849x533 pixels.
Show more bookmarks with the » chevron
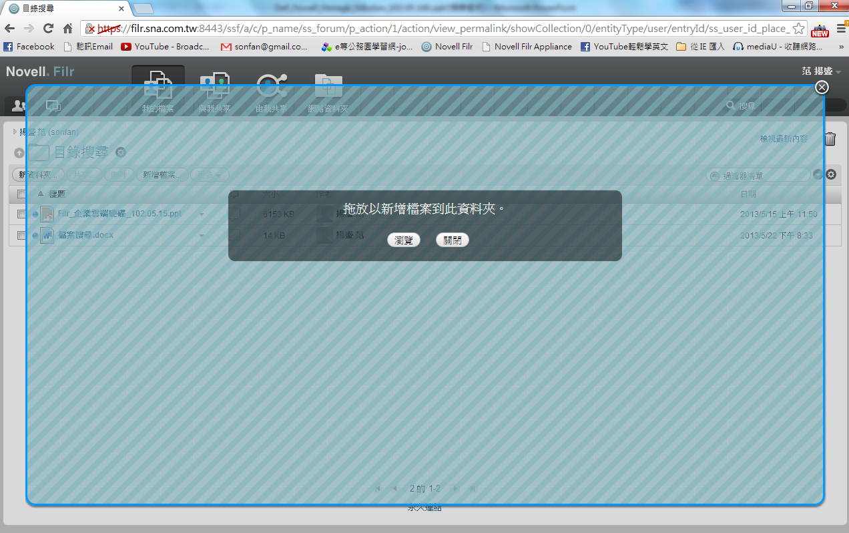point(840,47)
